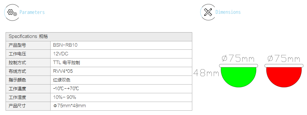Click the ø75mm label above red dome

(x=284, y=58)
